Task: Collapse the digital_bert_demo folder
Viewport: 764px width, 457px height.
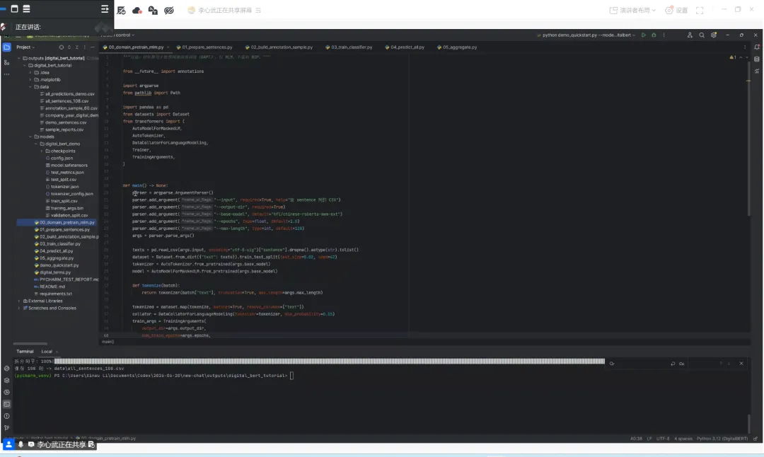Action: click(x=36, y=144)
